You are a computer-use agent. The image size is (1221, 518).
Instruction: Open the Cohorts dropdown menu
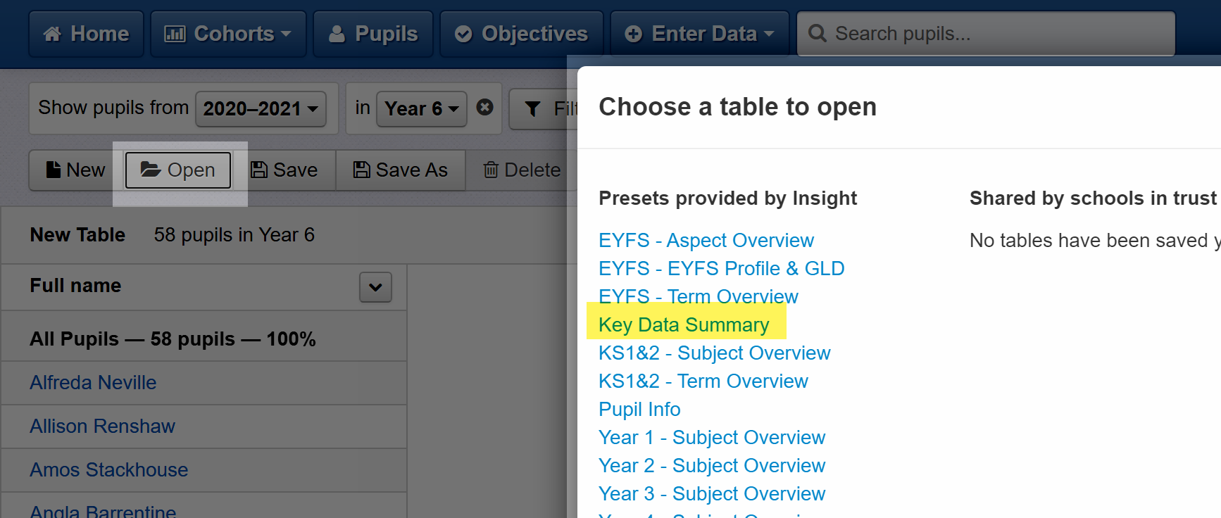(x=228, y=34)
